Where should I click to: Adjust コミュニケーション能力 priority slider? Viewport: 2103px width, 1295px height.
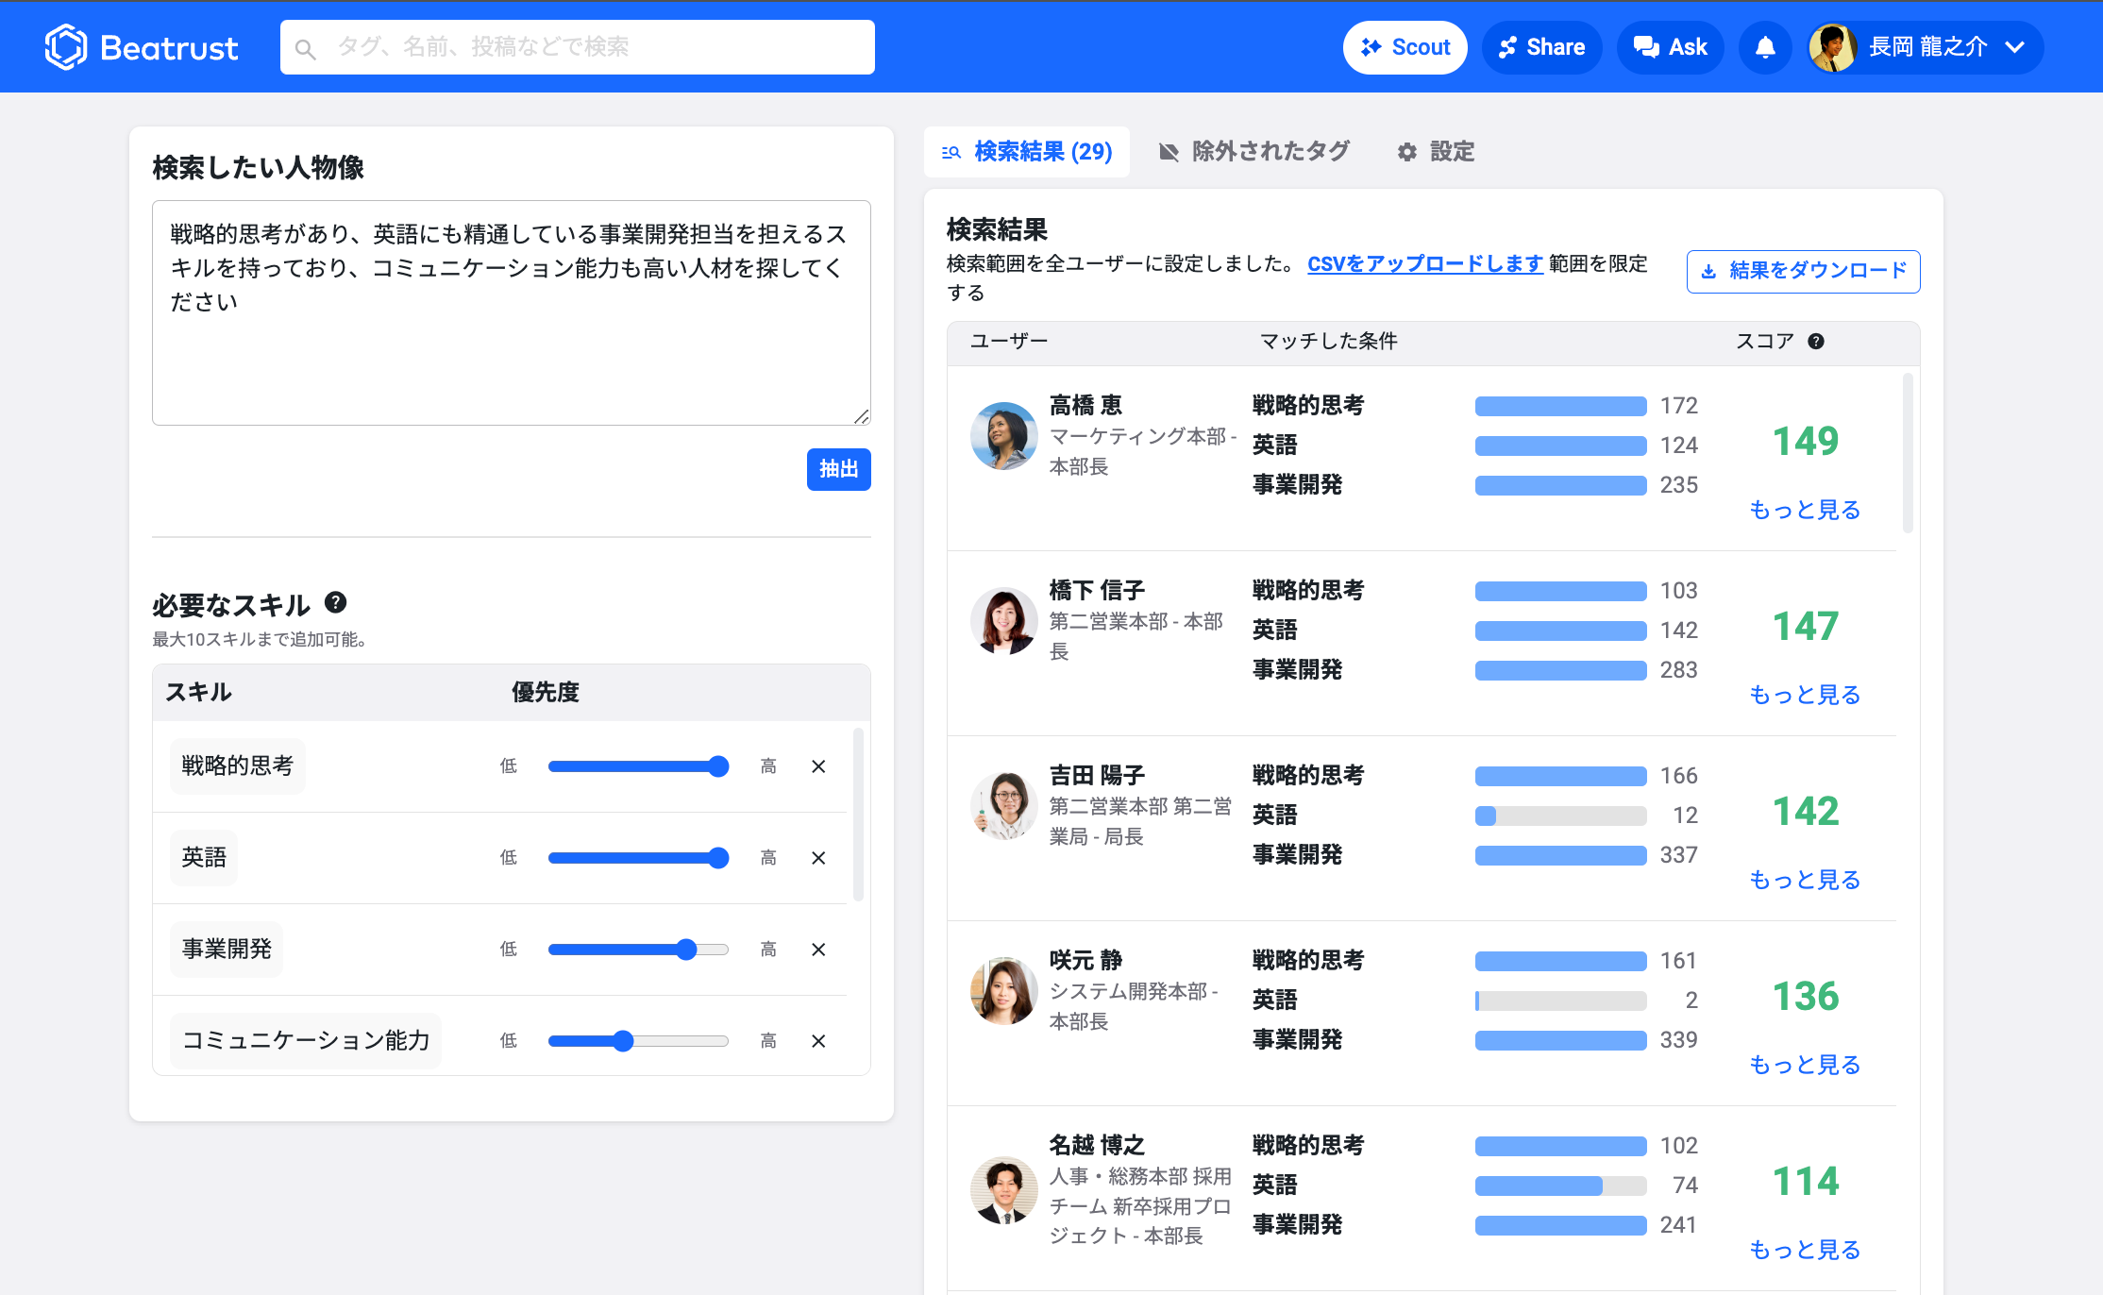click(x=620, y=1039)
